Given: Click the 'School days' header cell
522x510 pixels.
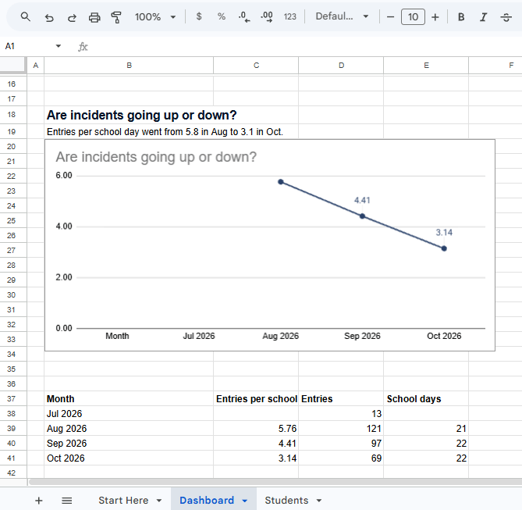Looking at the screenshot, I should [426, 398].
